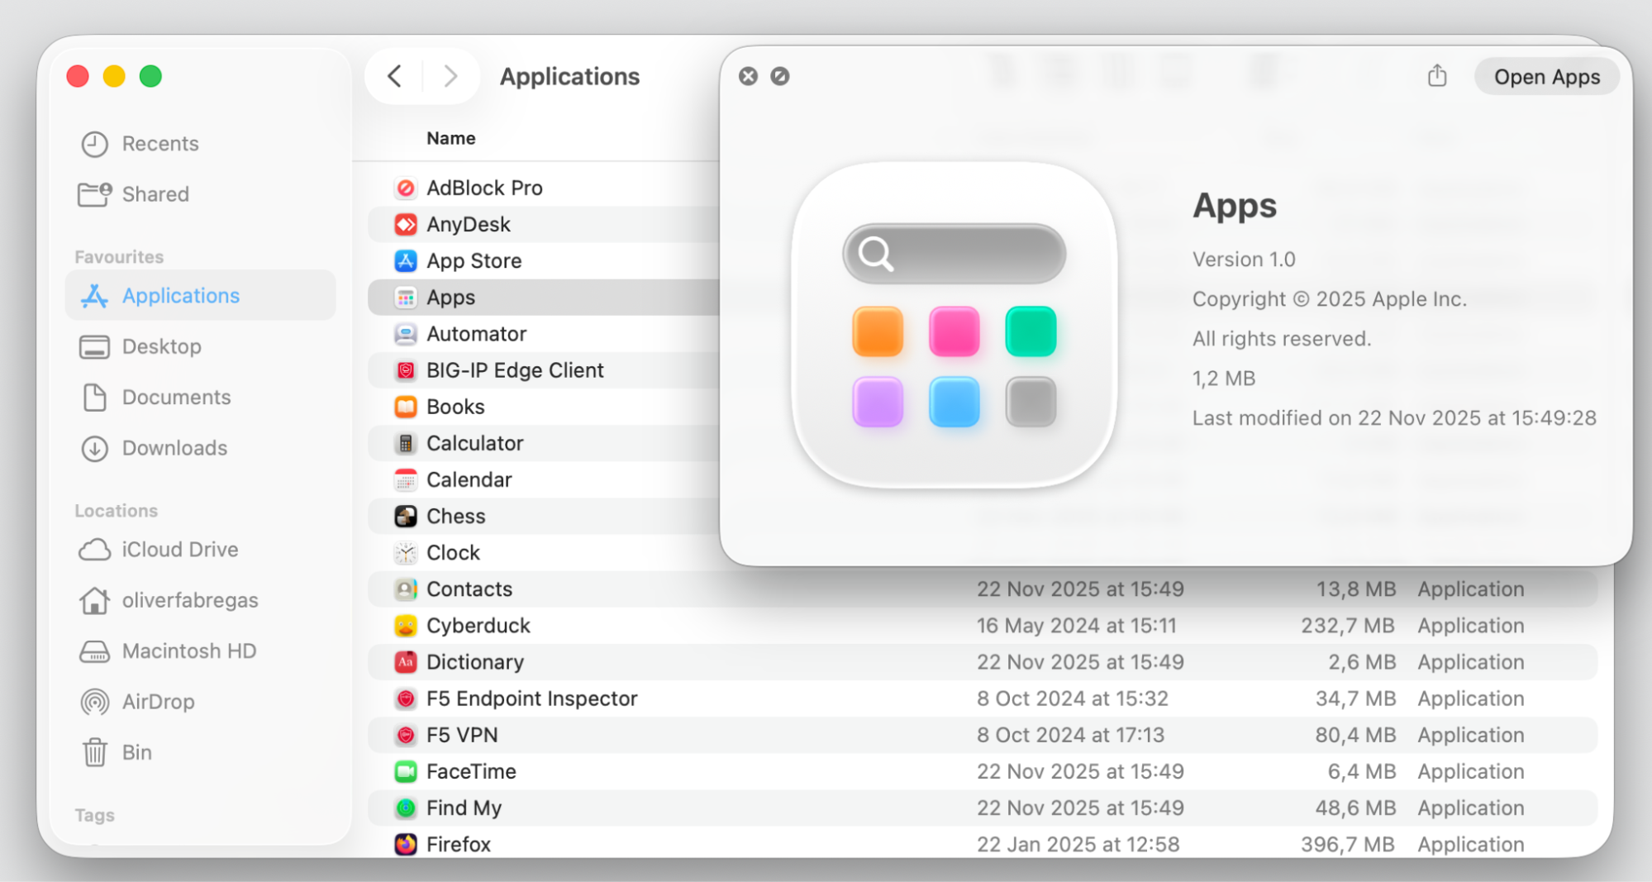This screenshot has height=882, width=1652.
Task: Click the Contacts size "13,8 MB"
Action: click(x=1355, y=589)
